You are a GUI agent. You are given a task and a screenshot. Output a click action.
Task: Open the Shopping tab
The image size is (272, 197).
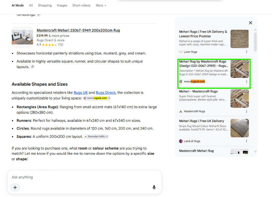pyautogui.click(x=45, y=5)
